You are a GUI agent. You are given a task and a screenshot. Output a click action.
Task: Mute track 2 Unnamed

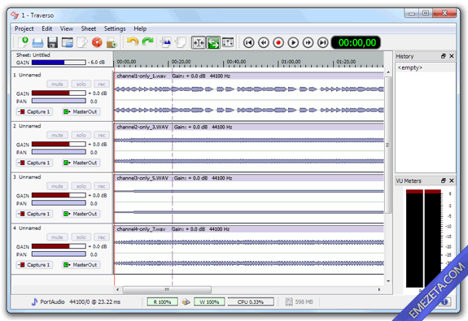(57, 135)
